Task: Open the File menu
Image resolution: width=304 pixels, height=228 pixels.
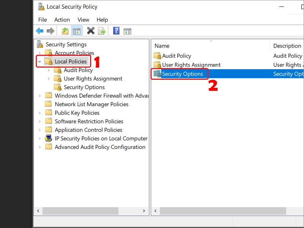Action: 43,20
